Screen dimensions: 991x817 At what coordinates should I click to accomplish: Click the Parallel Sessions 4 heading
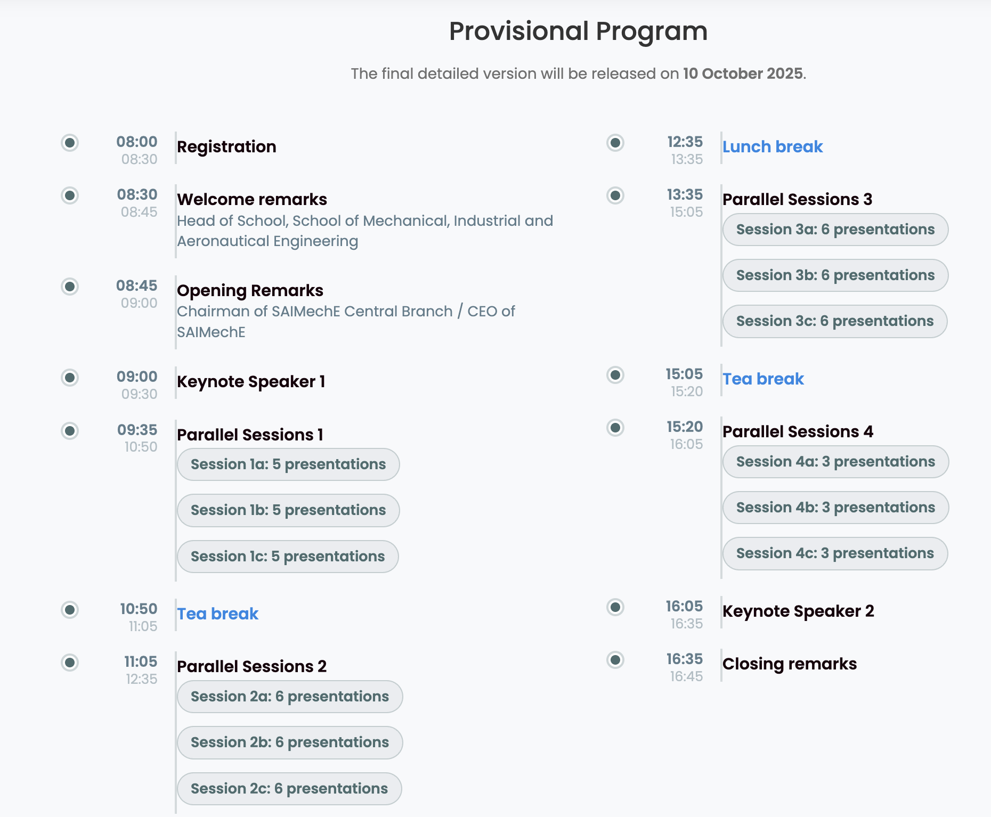[x=798, y=431]
